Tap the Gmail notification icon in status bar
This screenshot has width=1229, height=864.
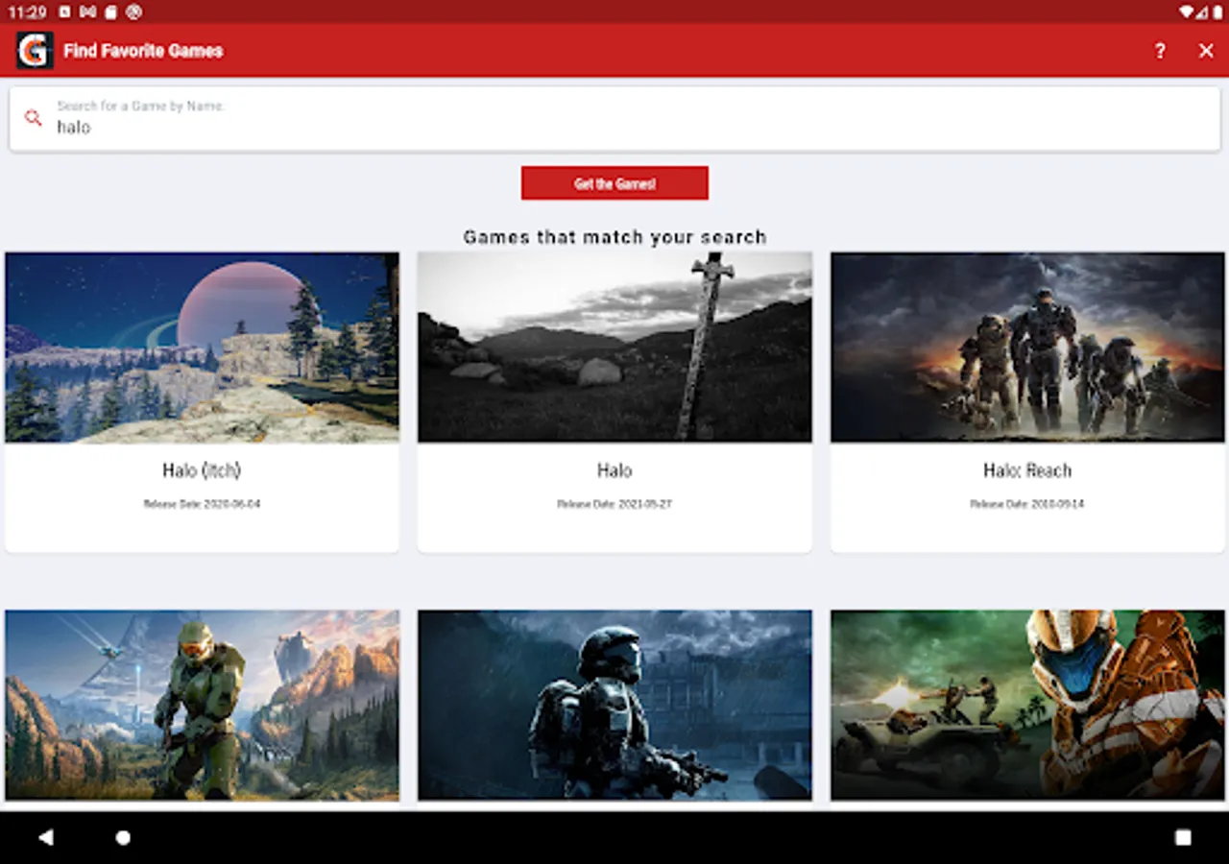tap(87, 12)
